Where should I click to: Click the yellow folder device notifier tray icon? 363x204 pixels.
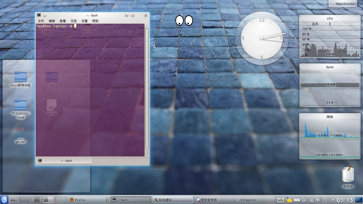click(x=289, y=199)
